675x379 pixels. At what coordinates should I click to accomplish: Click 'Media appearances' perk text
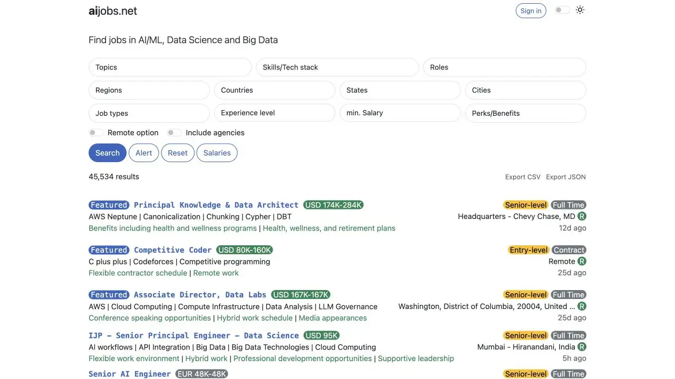pyautogui.click(x=333, y=318)
